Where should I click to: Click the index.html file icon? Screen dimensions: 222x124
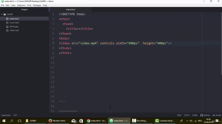click(x=7, y=19)
